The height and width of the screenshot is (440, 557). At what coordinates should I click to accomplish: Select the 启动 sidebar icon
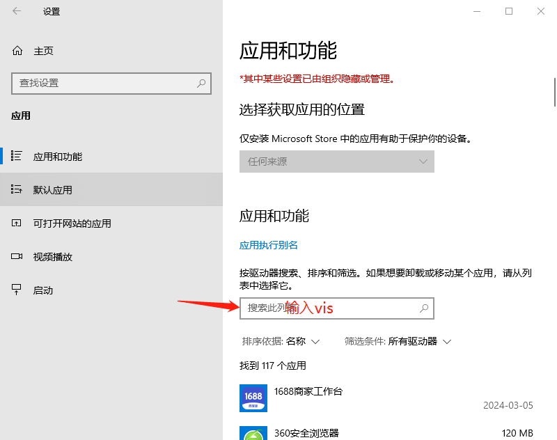tap(16, 290)
